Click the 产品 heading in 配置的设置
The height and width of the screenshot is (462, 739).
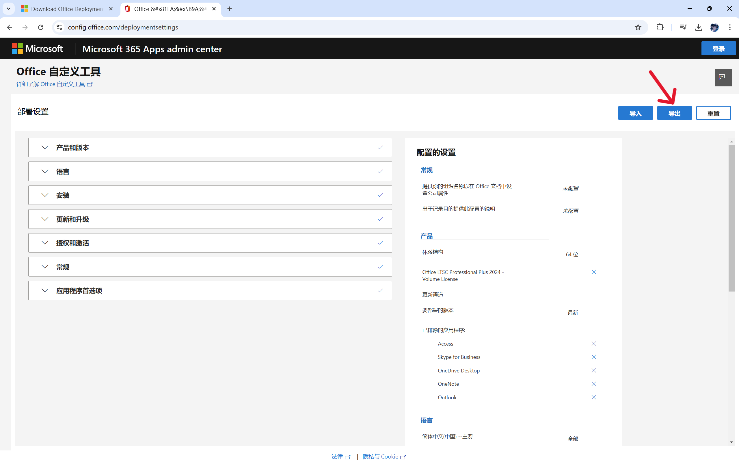pyautogui.click(x=427, y=236)
